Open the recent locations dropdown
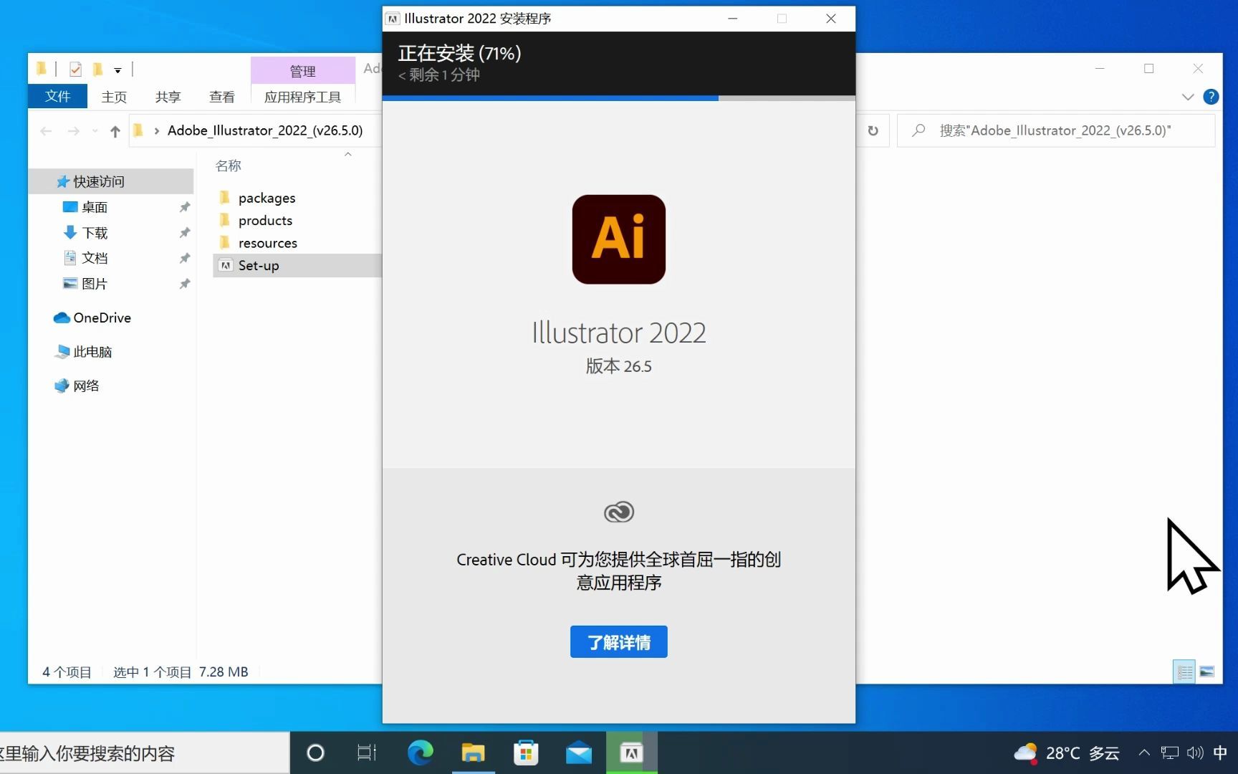 click(95, 131)
